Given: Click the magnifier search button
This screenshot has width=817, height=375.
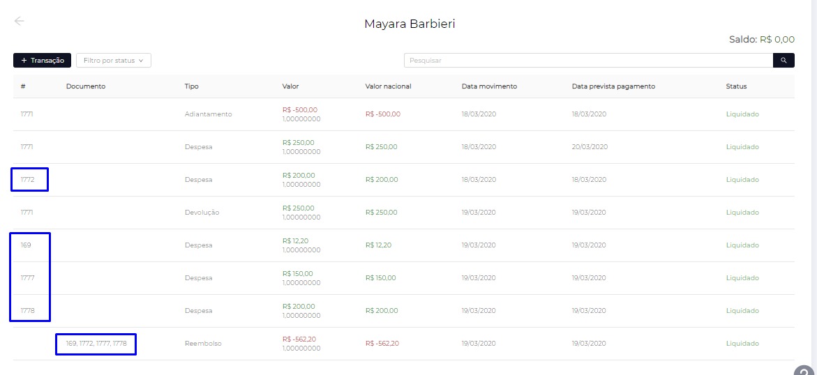Looking at the screenshot, I should [x=784, y=61].
